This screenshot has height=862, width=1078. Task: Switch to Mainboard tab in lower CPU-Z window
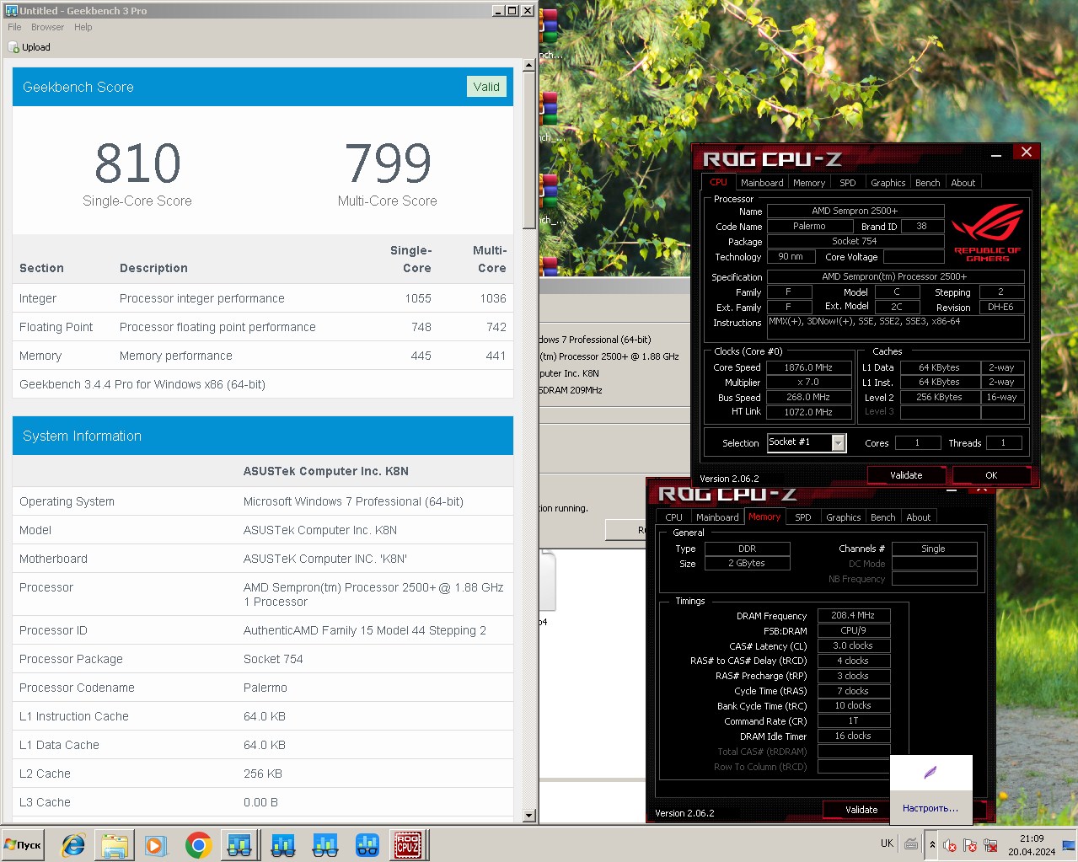pos(717,517)
